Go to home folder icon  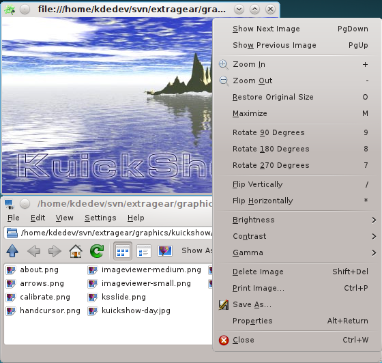click(x=76, y=251)
